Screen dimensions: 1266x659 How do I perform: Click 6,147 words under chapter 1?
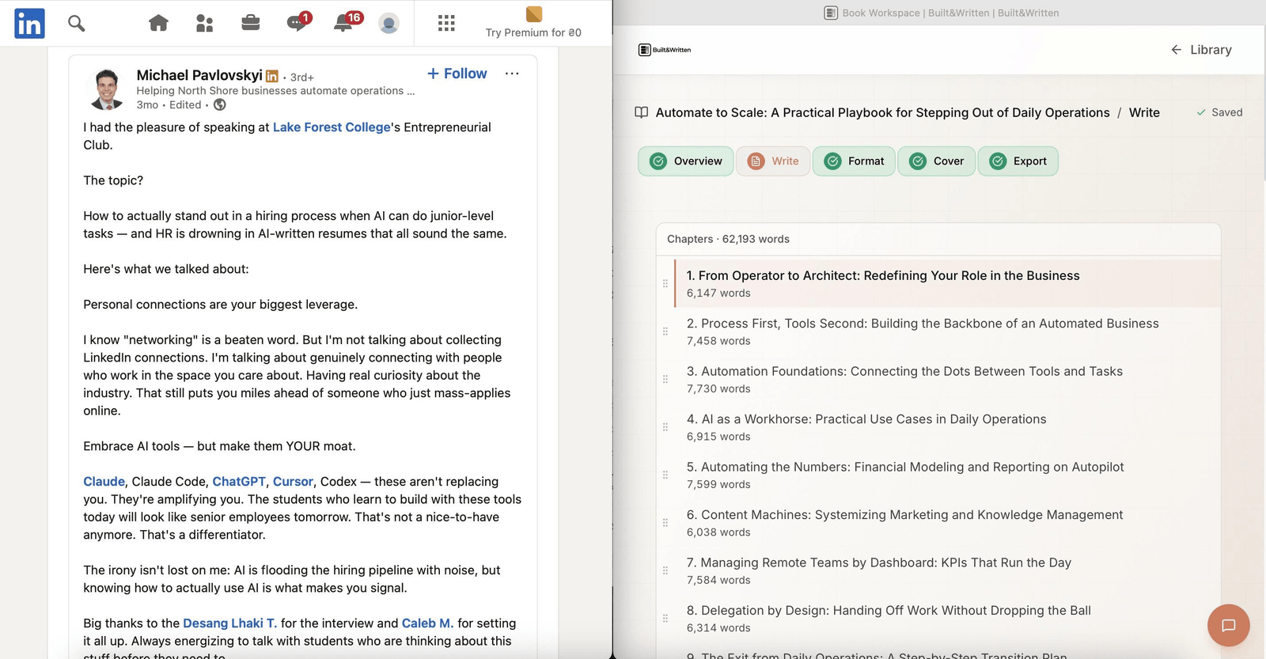point(718,294)
